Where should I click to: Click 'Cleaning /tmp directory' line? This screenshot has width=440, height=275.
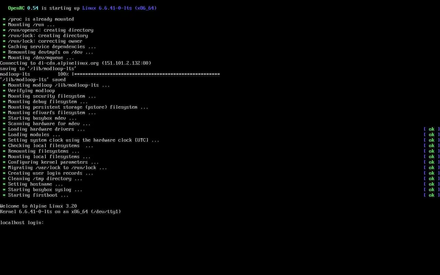point(43,178)
